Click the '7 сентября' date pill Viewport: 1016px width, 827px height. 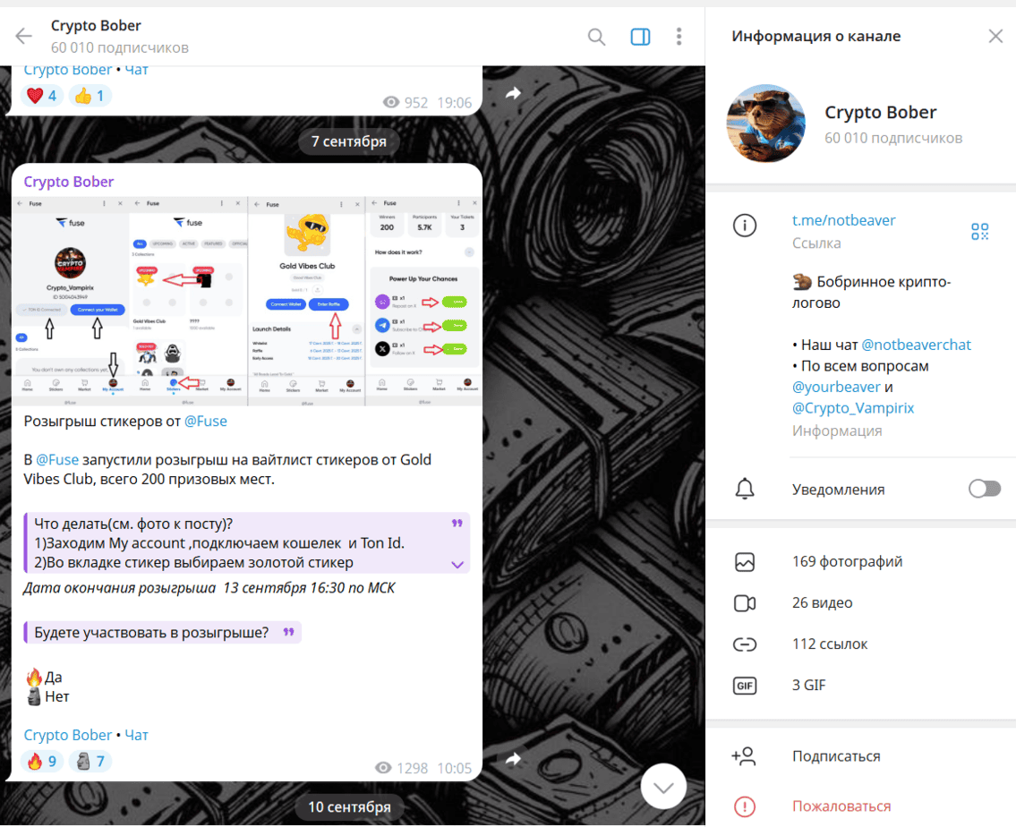[x=348, y=141]
